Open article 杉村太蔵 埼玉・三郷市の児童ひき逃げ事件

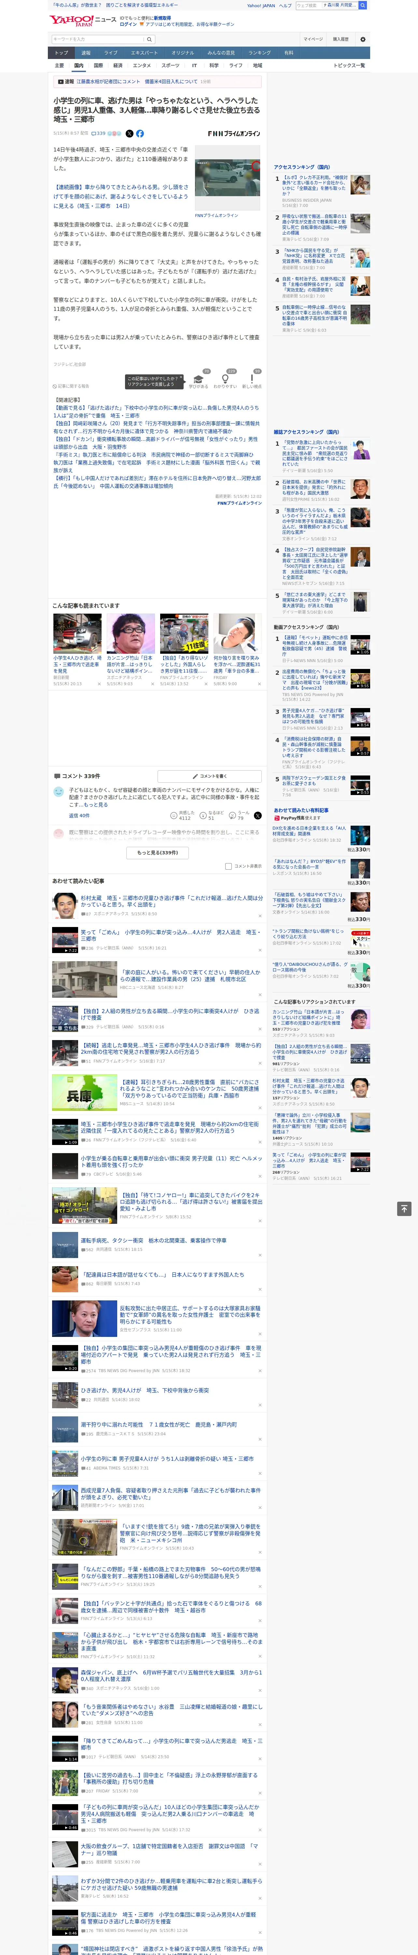point(172,902)
